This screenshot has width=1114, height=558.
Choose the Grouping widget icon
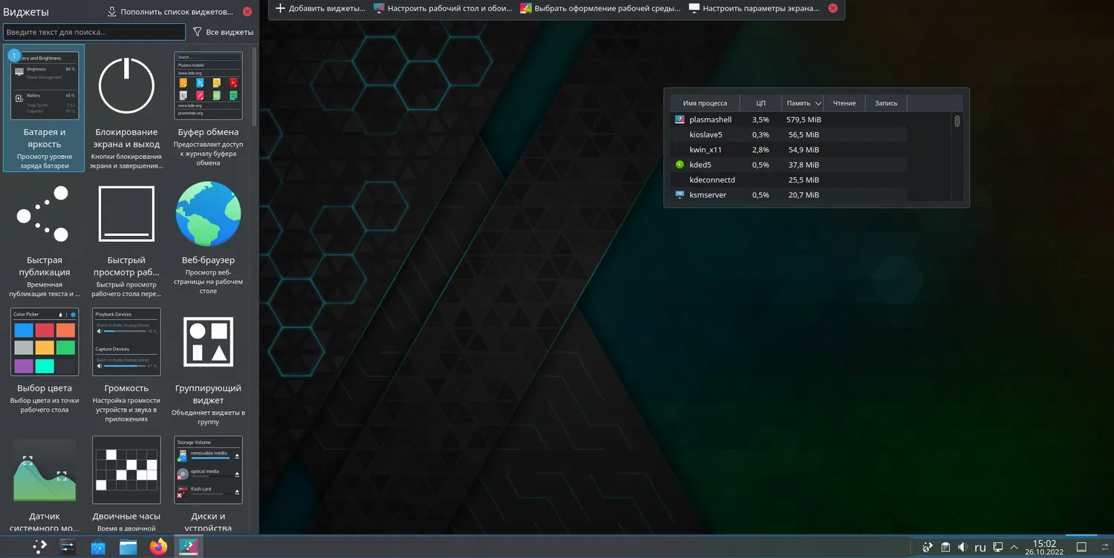(x=208, y=342)
